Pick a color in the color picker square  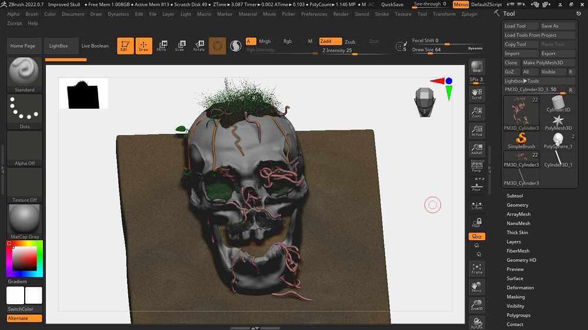tap(24, 258)
